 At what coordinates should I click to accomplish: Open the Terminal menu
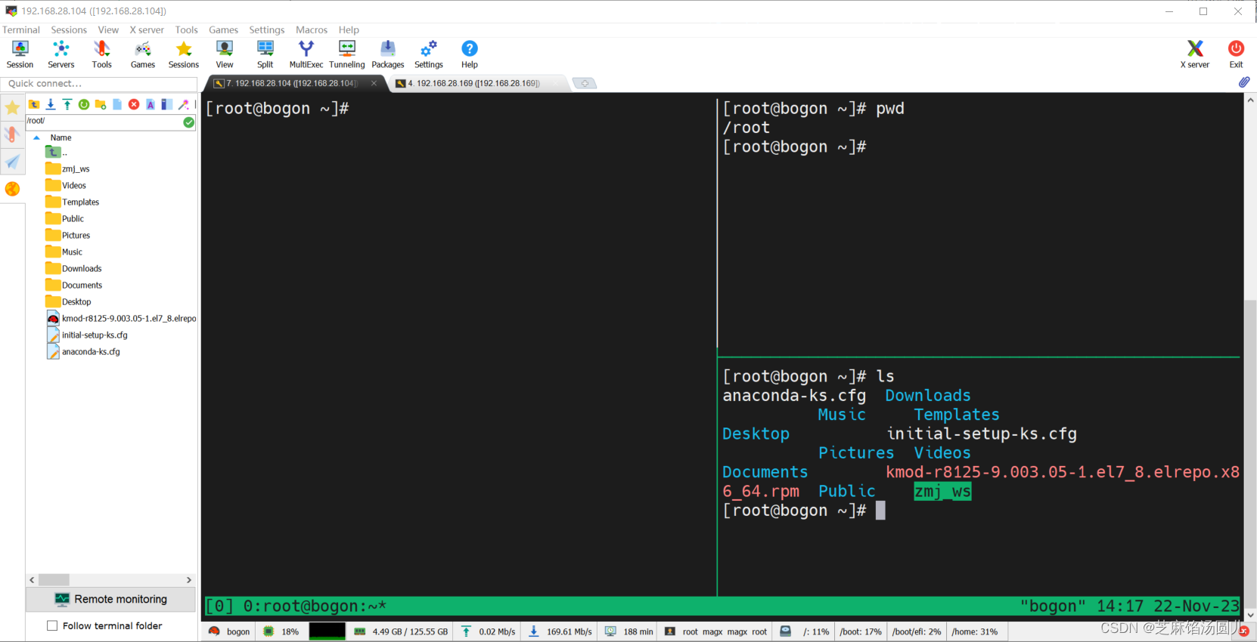(x=21, y=29)
